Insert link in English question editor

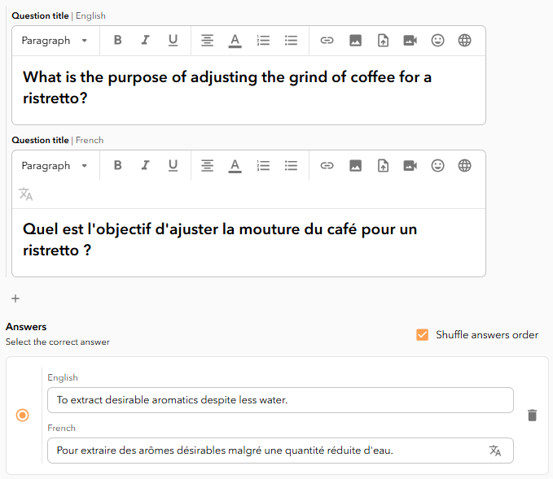(x=327, y=40)
